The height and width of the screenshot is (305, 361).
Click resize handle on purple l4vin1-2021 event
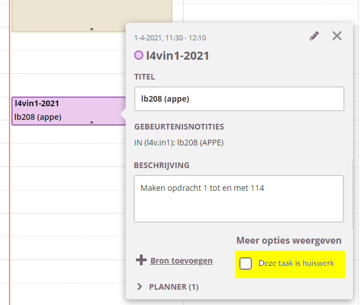(92, 122)
